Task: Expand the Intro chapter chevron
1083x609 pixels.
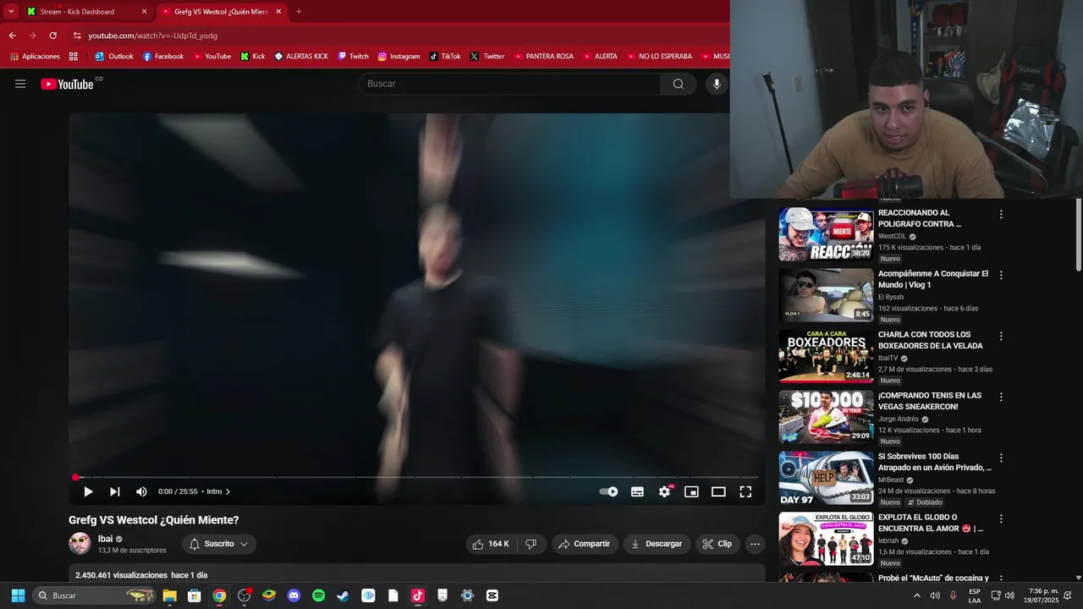Action: coord(228,491)
